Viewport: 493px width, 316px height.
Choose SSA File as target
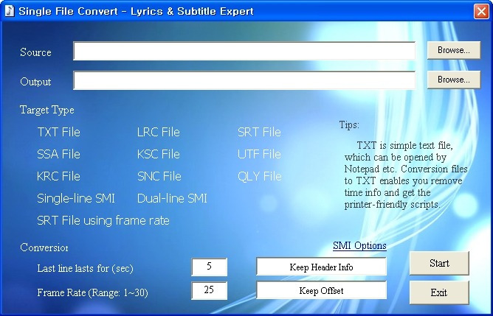point(58,154)
